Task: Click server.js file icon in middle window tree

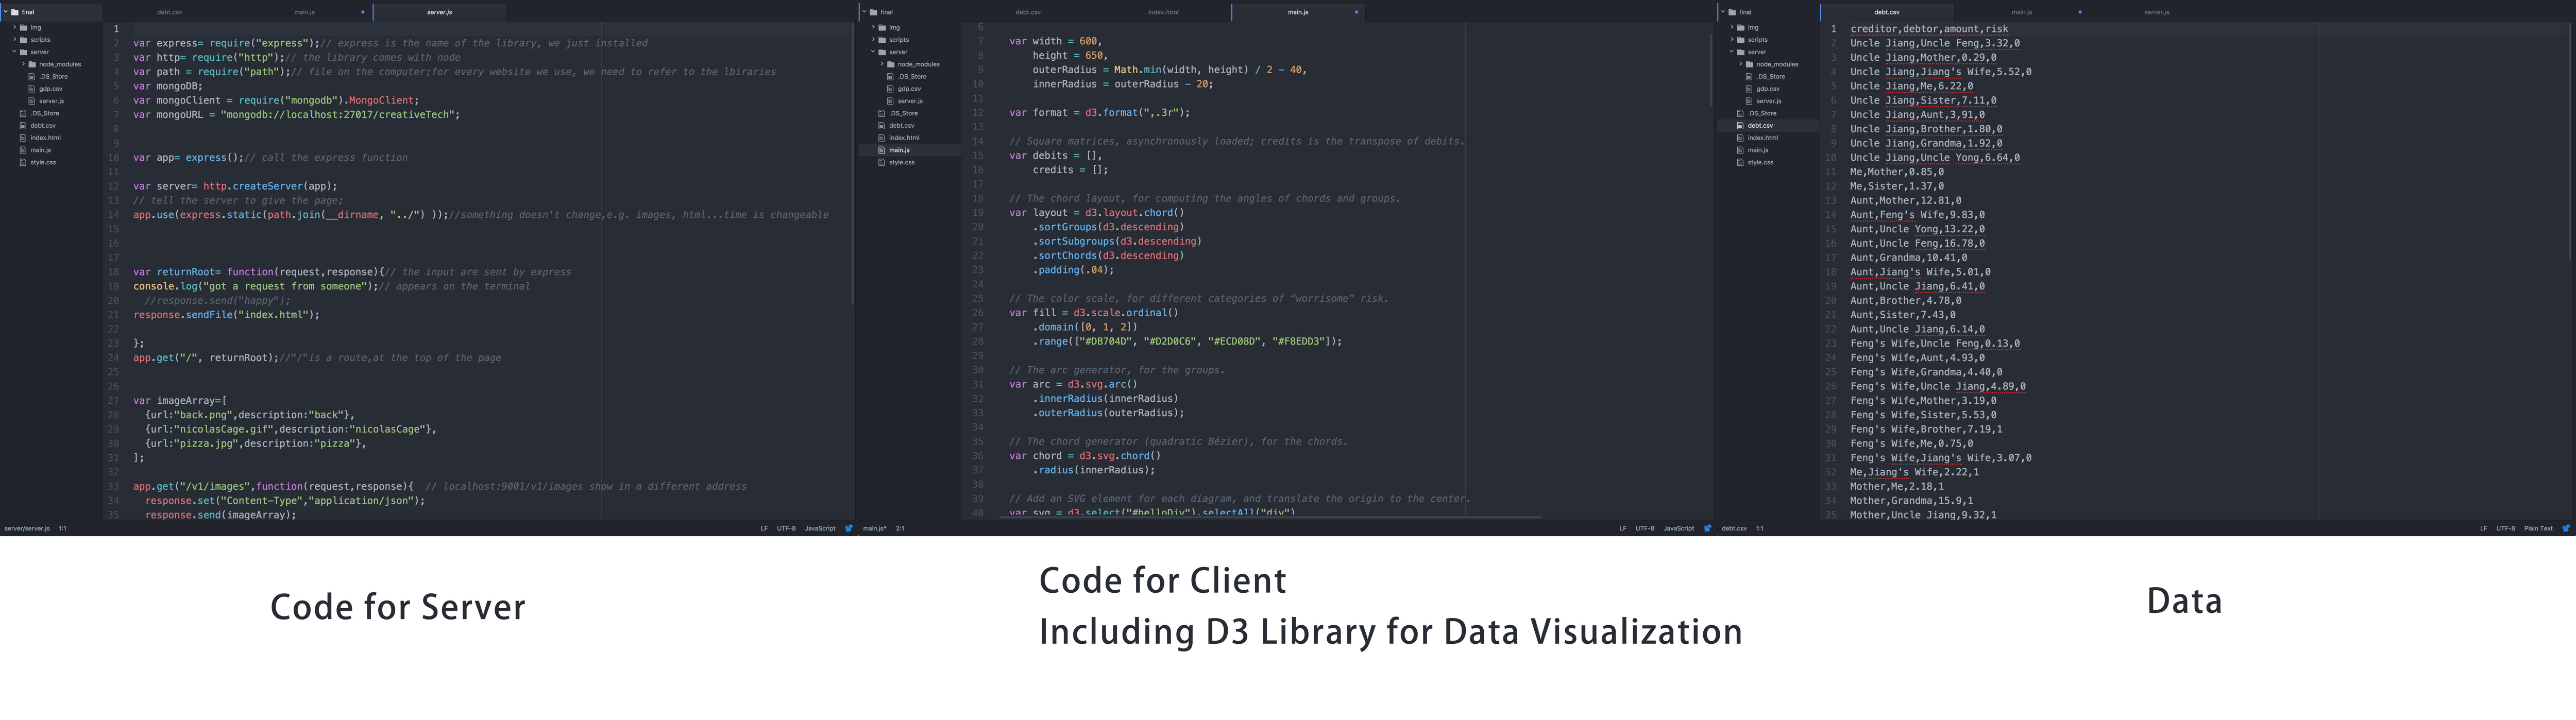Action: point(891,101)
